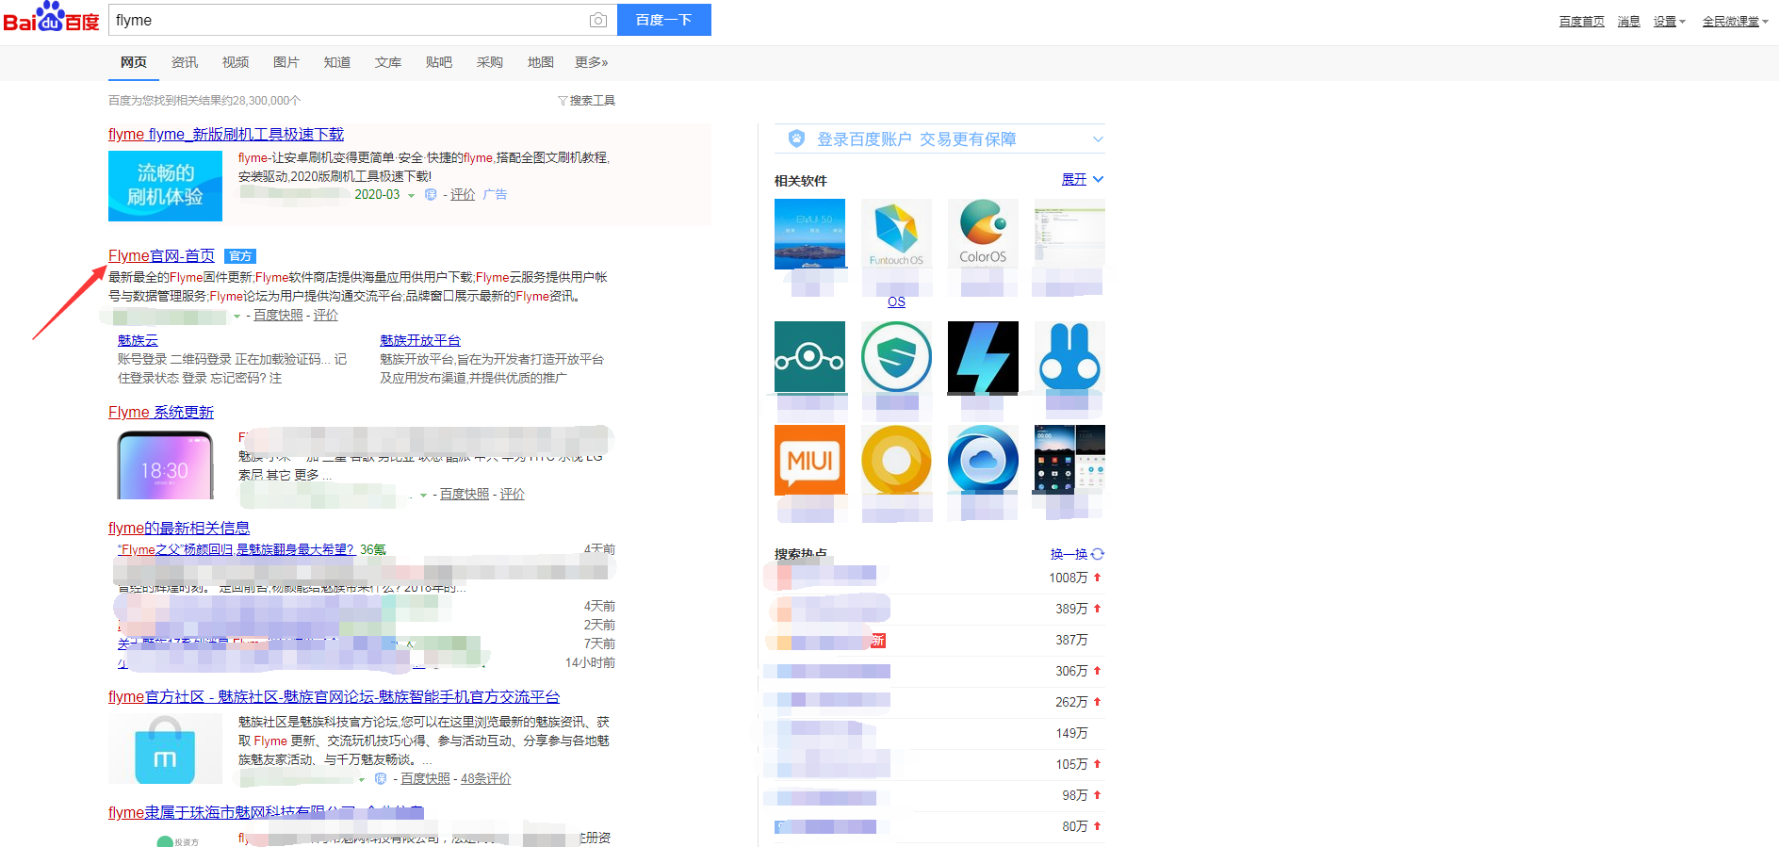Open the 魅族开放平台 sublink
Image resolution: width=1779 pixels, height=847 pixels.
(x=420, y=340)
